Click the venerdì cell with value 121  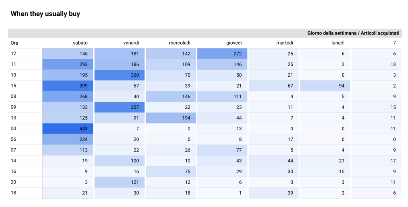point(119,182)
